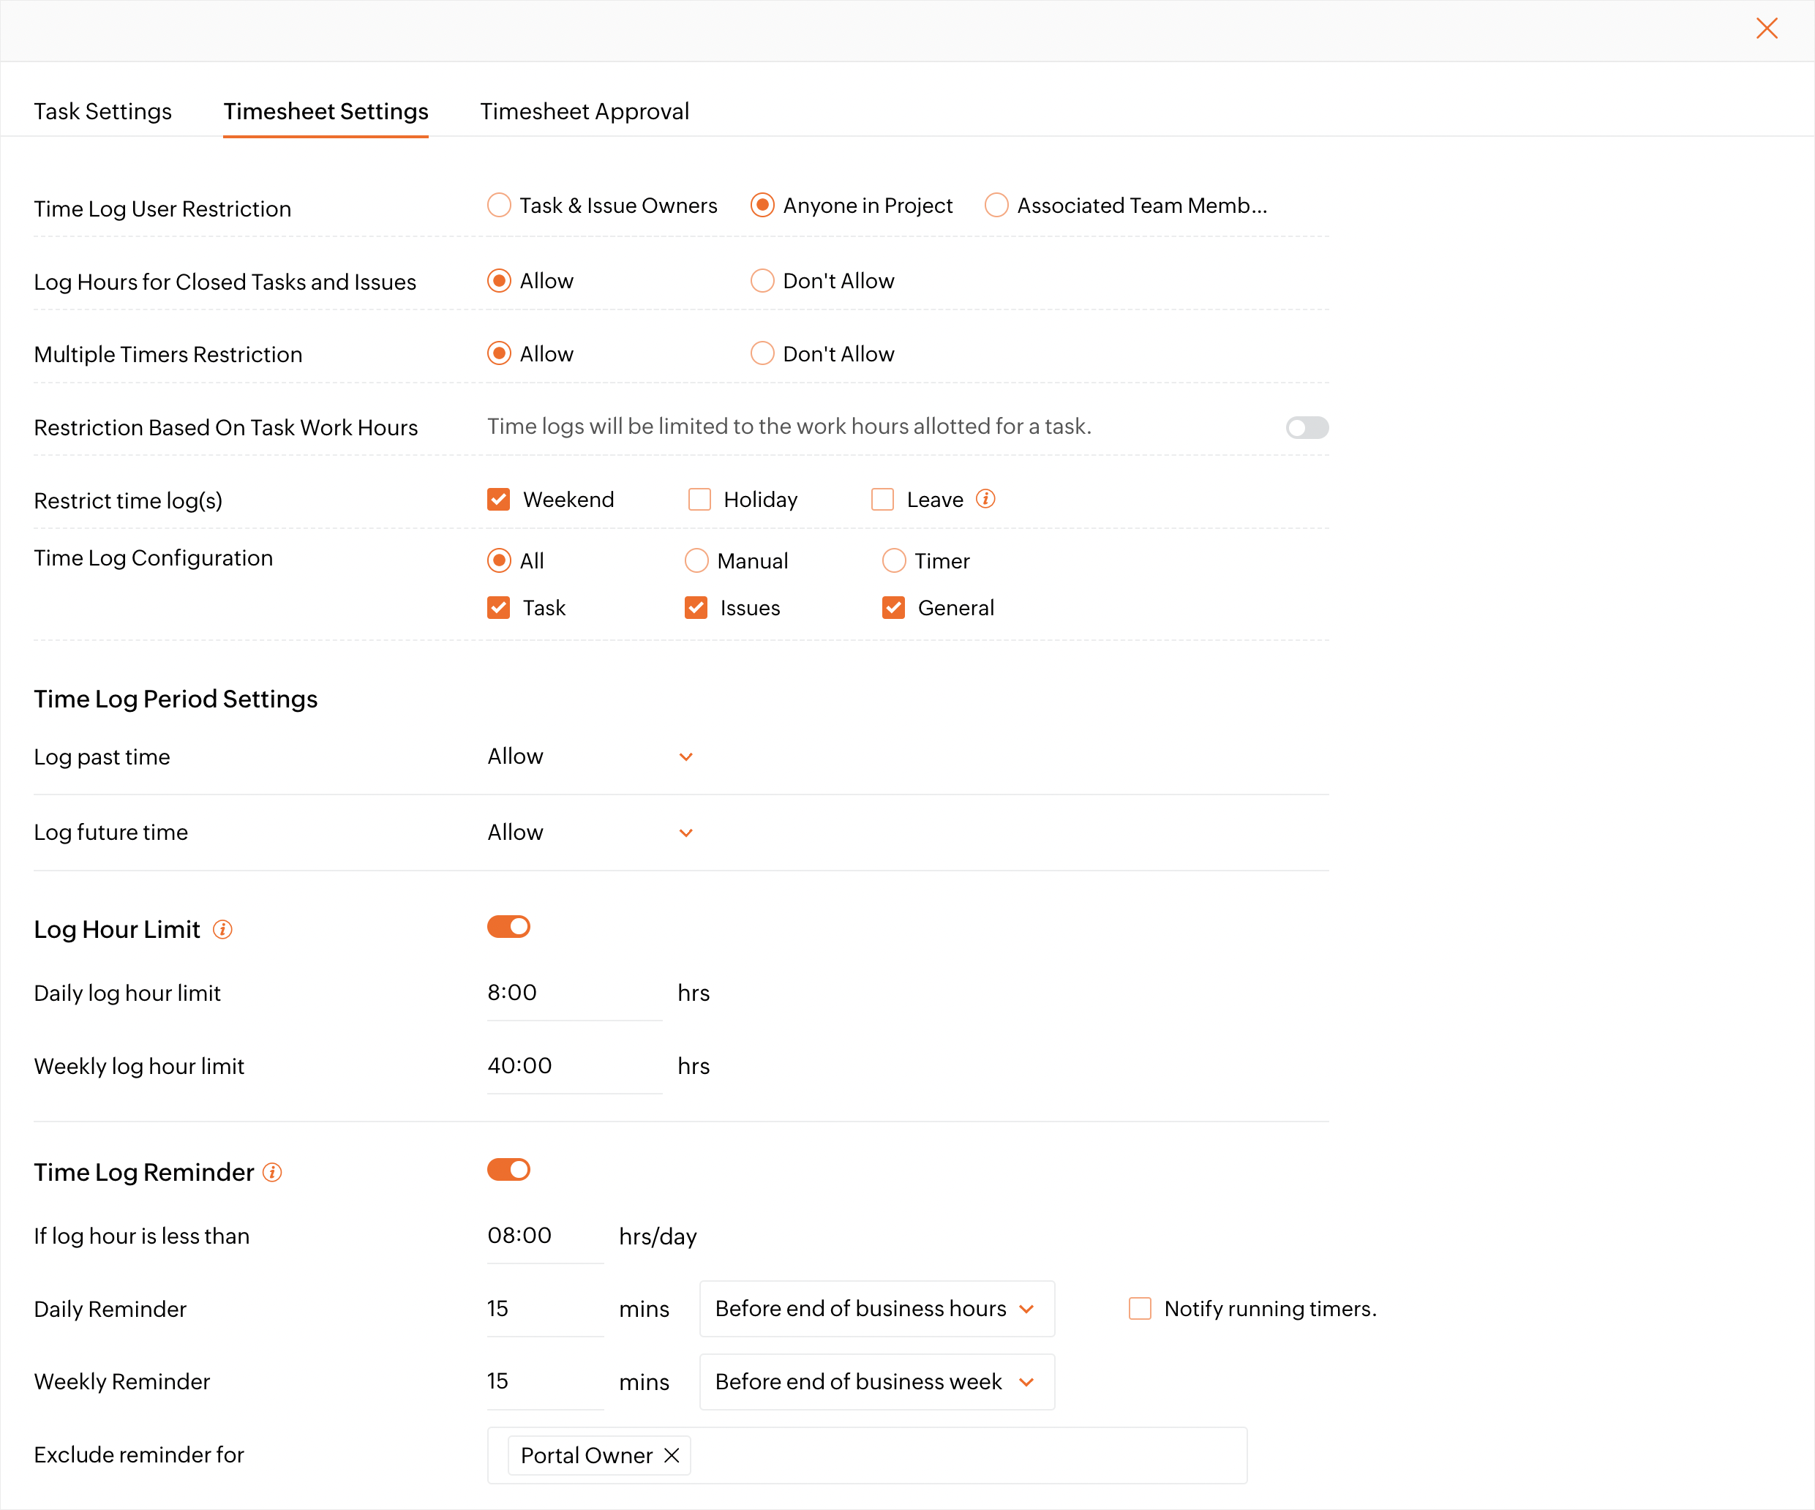Click the Log Hour Limit info icon
This screenshot has width=1815, height=1510.
pos(222,929)
